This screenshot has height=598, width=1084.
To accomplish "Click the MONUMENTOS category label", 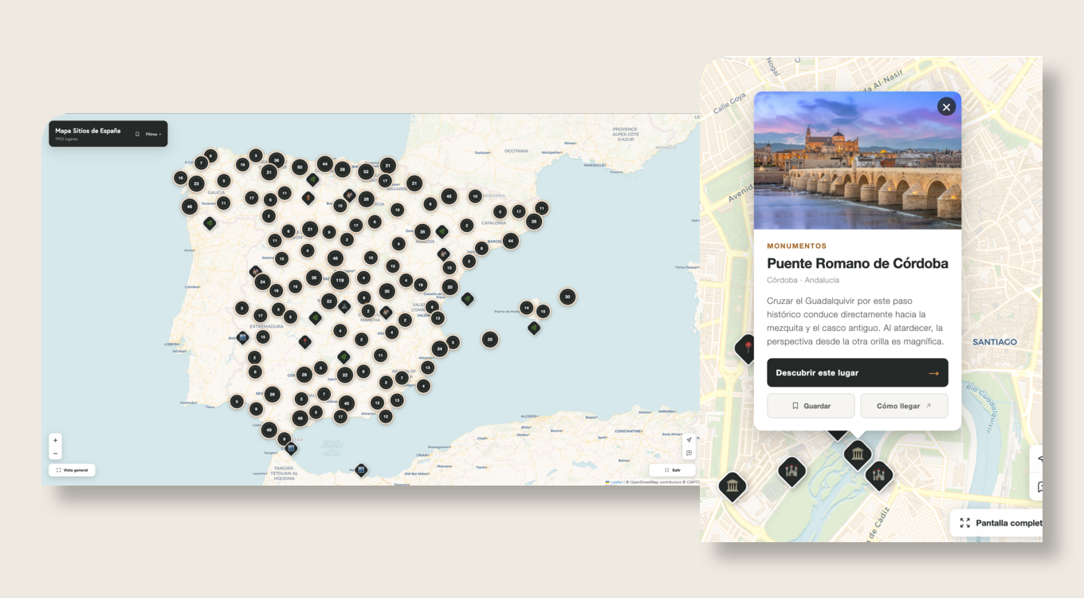I will 797,246.
